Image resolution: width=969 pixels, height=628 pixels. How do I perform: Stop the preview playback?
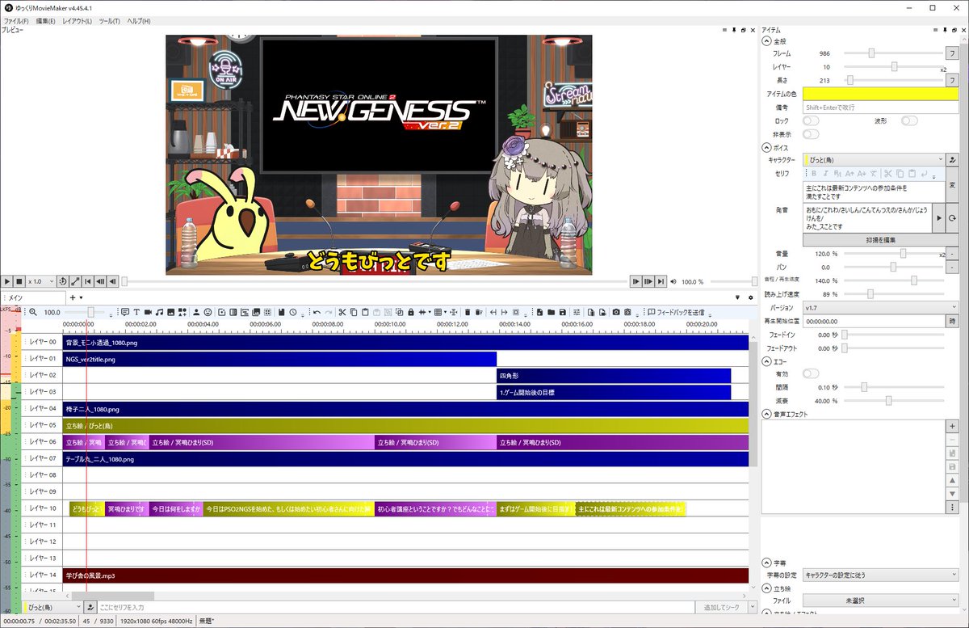coord(19,281)
